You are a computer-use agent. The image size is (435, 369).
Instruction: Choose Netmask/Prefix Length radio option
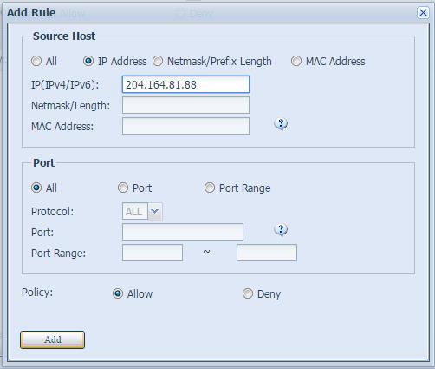click(x=158, y=61)
